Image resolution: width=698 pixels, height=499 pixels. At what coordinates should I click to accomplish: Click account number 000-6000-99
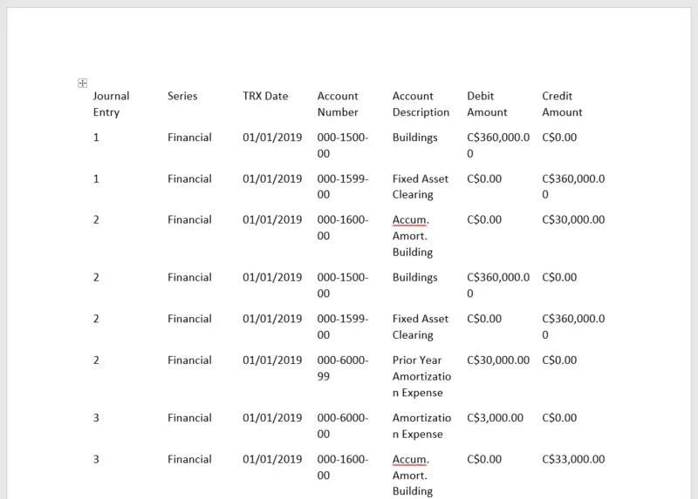[x=342, y=368]
